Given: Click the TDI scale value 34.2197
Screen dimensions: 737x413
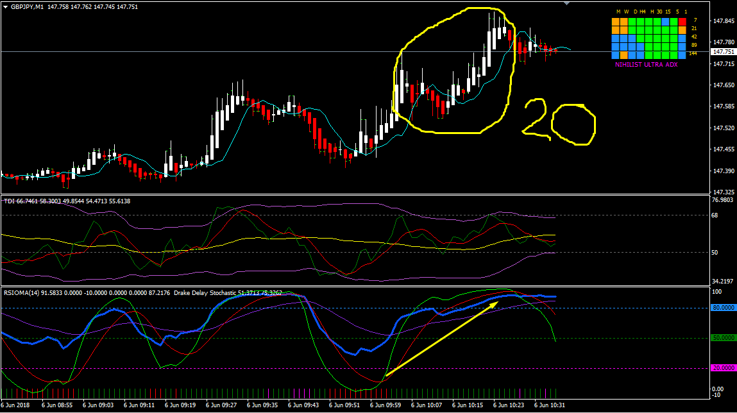Looking at the screenshot, I should (x=722, y=282).
